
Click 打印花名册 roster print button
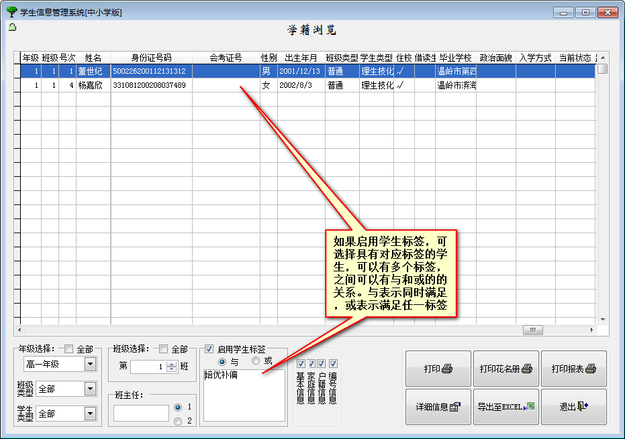click(x=506, y=369)
